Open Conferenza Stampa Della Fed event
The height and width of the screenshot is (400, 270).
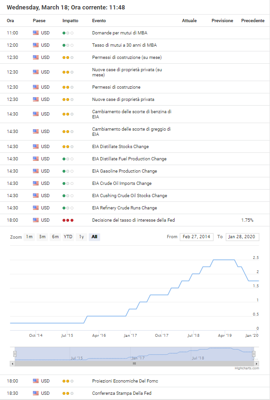122,393
